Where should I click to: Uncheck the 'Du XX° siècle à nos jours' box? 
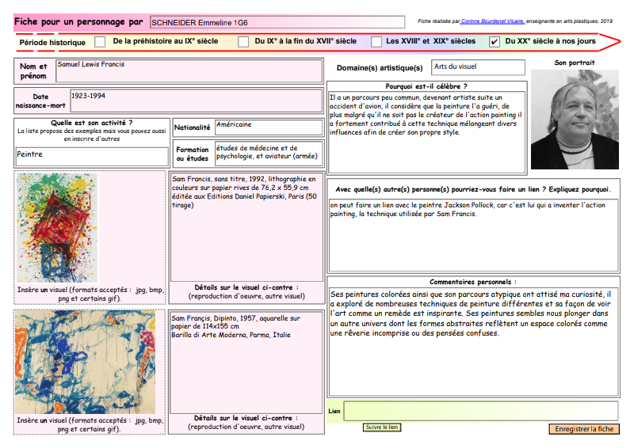(x=495, y=41)
